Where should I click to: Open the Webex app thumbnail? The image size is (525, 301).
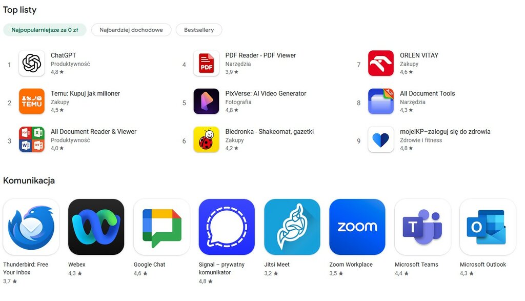click(96, 227)
